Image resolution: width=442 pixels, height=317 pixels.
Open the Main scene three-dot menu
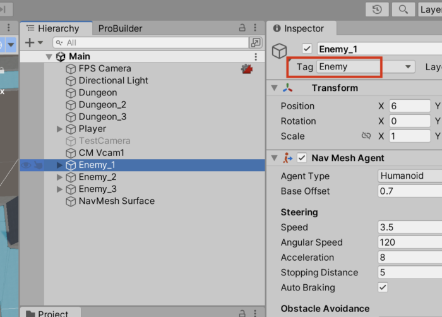(x=256, y=57)
